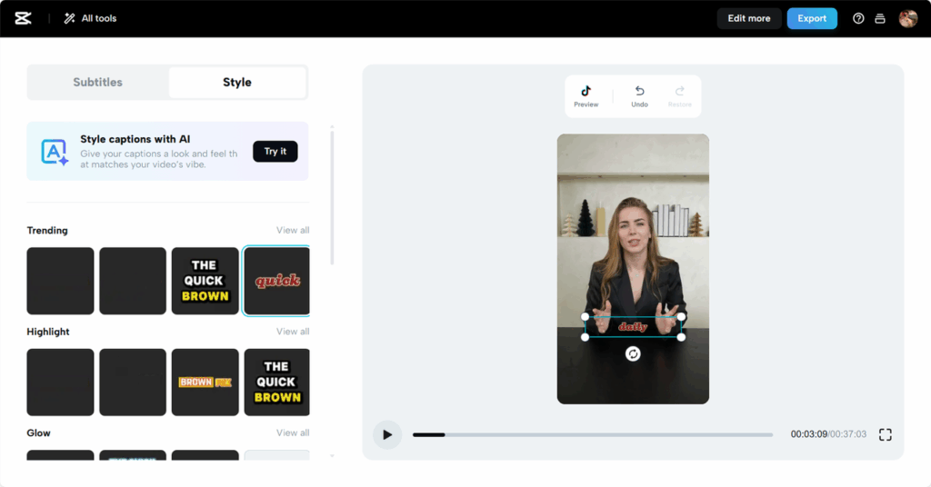Open the Edit more option

click(x=748, y=18)
